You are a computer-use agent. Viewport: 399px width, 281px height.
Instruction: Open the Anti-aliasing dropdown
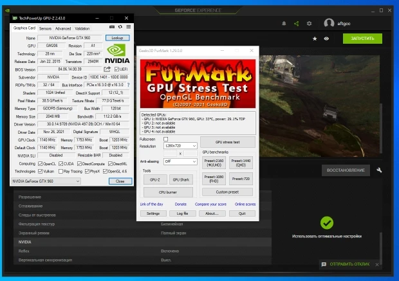pos(180,161)
